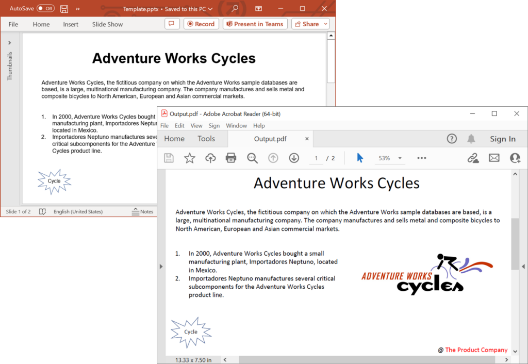
Task: Toggle the Notes pane in PowerPoint
Action: [143, 211]
